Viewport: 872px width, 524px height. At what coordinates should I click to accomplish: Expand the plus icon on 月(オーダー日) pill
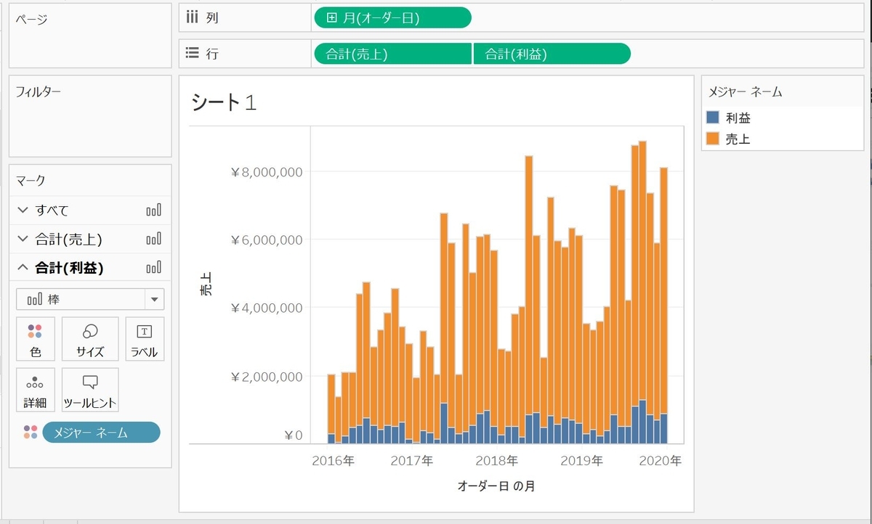pos(332,17)
